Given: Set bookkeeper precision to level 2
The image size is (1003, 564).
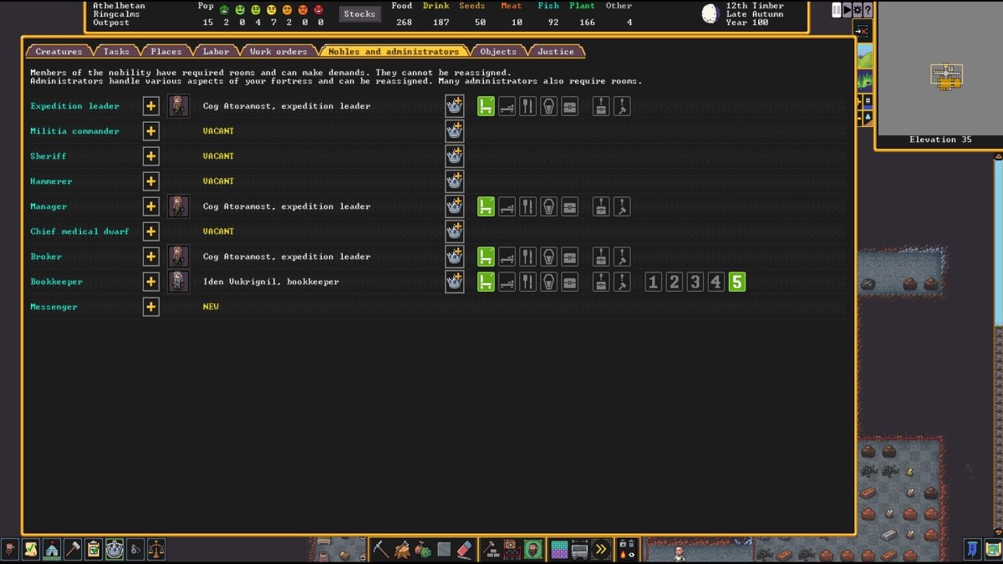Looking at the screenshot, I should click(674, 282).
